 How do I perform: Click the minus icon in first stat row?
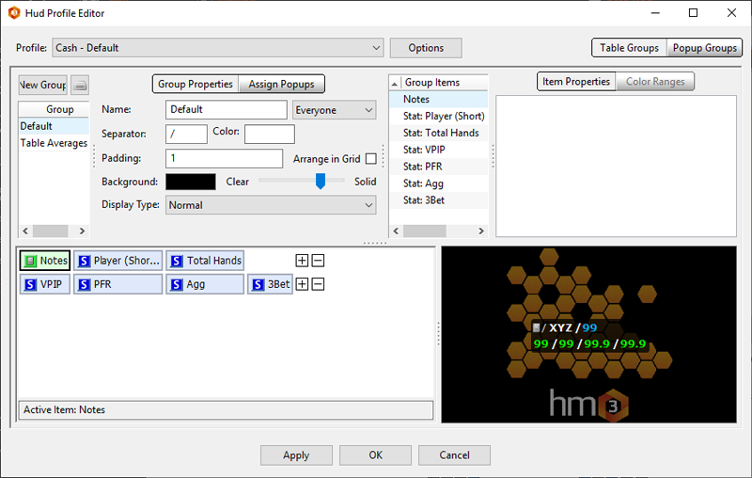[318, 261]
